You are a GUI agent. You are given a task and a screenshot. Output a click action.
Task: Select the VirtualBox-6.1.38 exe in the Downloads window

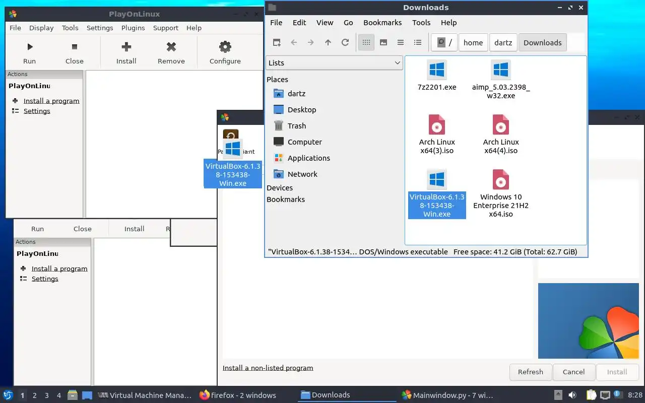(x=437, y=194)
